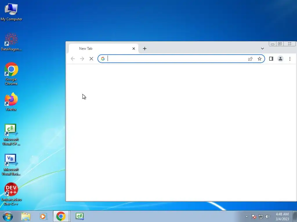
Task: Switch to Visual C# in the taskbar
Action: click(80, 216)
